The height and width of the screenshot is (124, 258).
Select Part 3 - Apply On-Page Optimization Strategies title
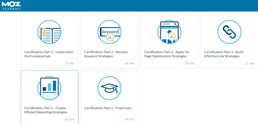tap(167, 54)
